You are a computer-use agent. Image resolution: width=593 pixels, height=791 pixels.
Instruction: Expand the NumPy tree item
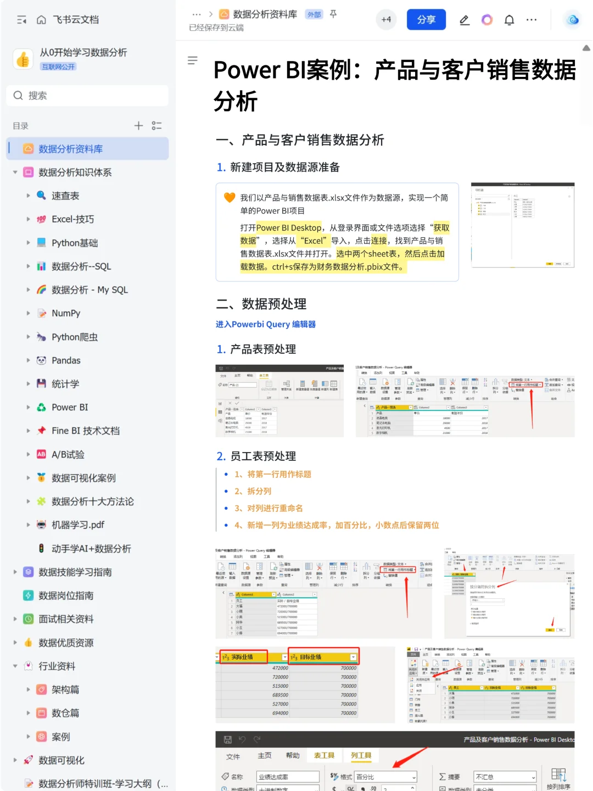coord(29,313)
